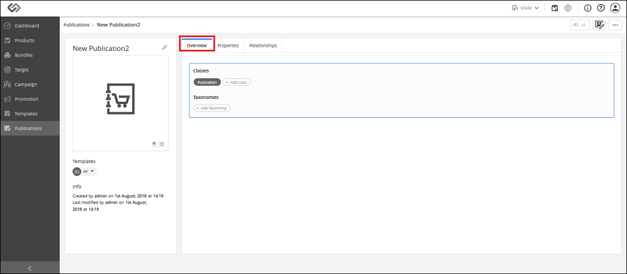
Task: Open Target in the sidebar
Action: click(30, 70)
